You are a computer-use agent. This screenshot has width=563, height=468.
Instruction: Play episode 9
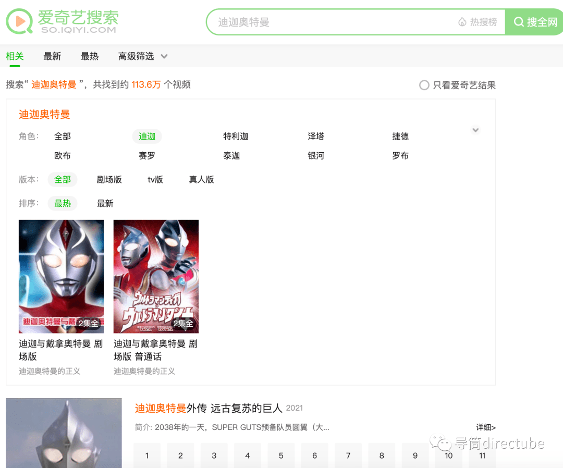coord(415,455)
